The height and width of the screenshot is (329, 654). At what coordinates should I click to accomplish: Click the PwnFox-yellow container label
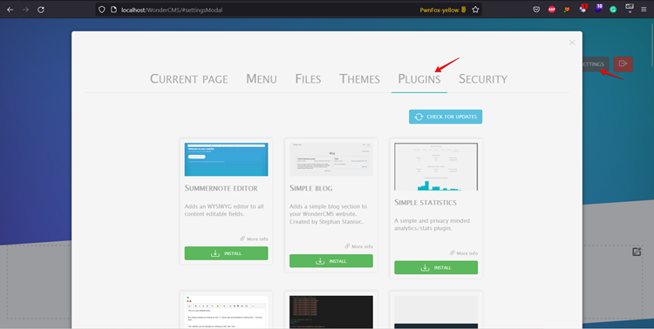[x=439, y=10]
